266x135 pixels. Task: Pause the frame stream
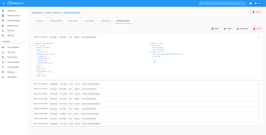tap(228, 29)
